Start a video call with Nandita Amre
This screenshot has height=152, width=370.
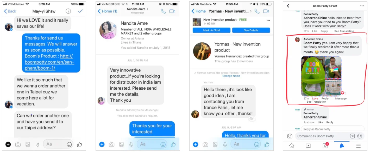[172, 11]
